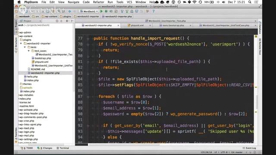276x155 pixels.
Task: Open the WordSesh2 run configuration dropdown
Action: pos(89,11)
